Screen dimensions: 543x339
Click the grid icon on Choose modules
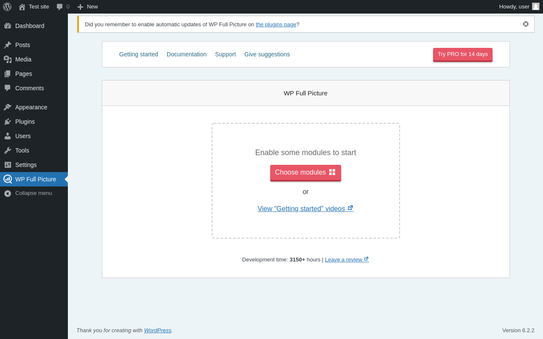pos(332,172)
